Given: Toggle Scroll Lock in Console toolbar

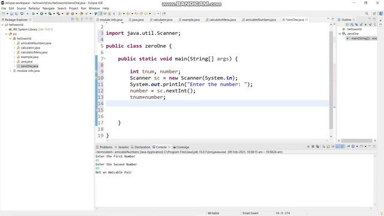Looking at the screenshot, I should pyautogui.click(x=328, y=146).
